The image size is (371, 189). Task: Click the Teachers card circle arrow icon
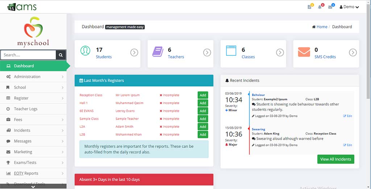(207, 53)
